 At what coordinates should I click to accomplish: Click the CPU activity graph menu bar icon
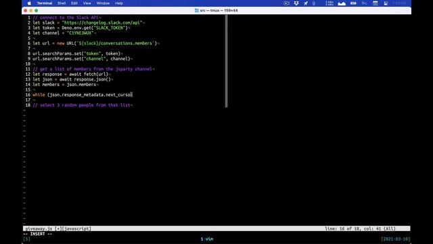(342, 3)
